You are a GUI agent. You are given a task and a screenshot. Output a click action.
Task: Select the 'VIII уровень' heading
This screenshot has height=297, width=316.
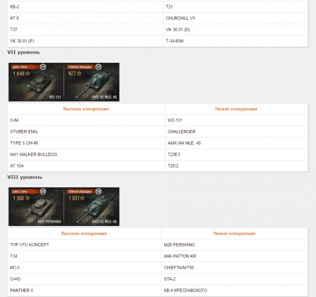tap(25, 177)
